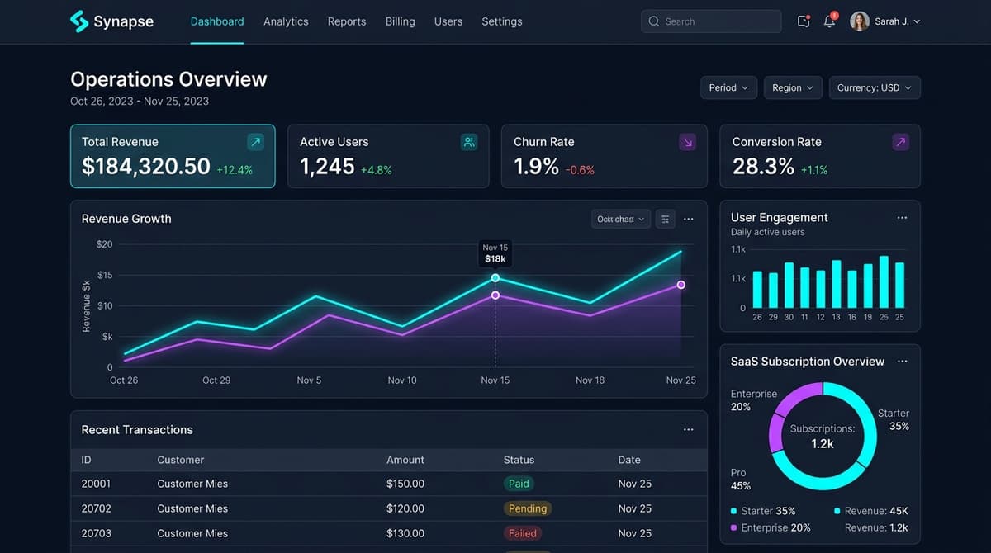
Task: Select transaction ID 20001
Action: (96, 484)
